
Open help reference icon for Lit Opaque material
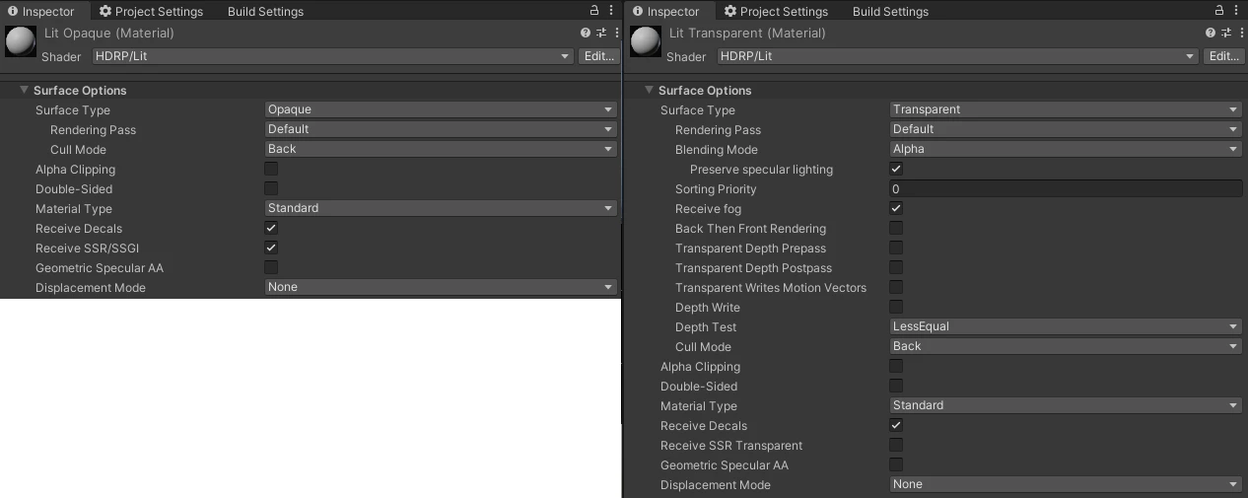point(586,33)
